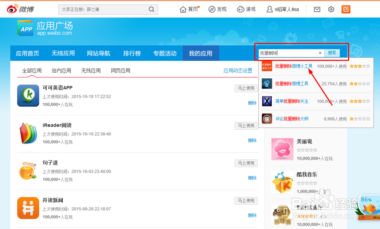
Task: Click the 批量删除微博工具 app icon
Action: (267, 84)
